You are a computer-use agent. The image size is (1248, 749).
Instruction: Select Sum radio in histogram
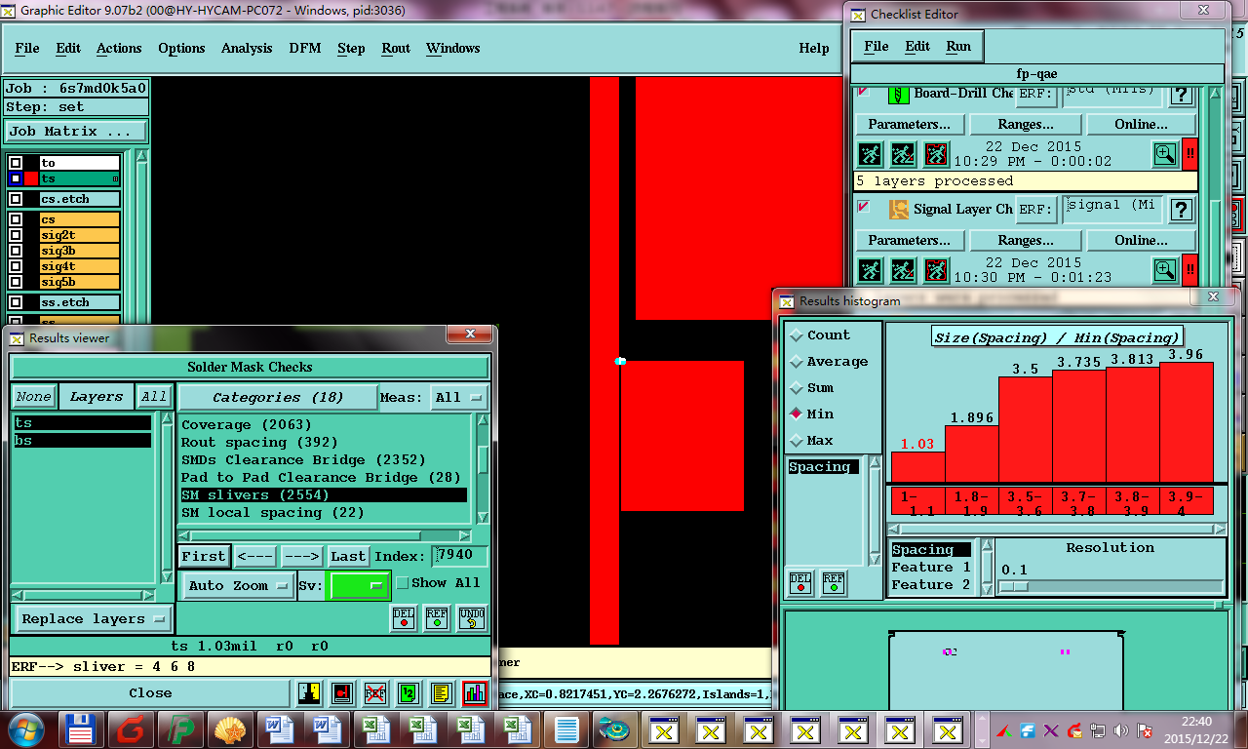797,387
